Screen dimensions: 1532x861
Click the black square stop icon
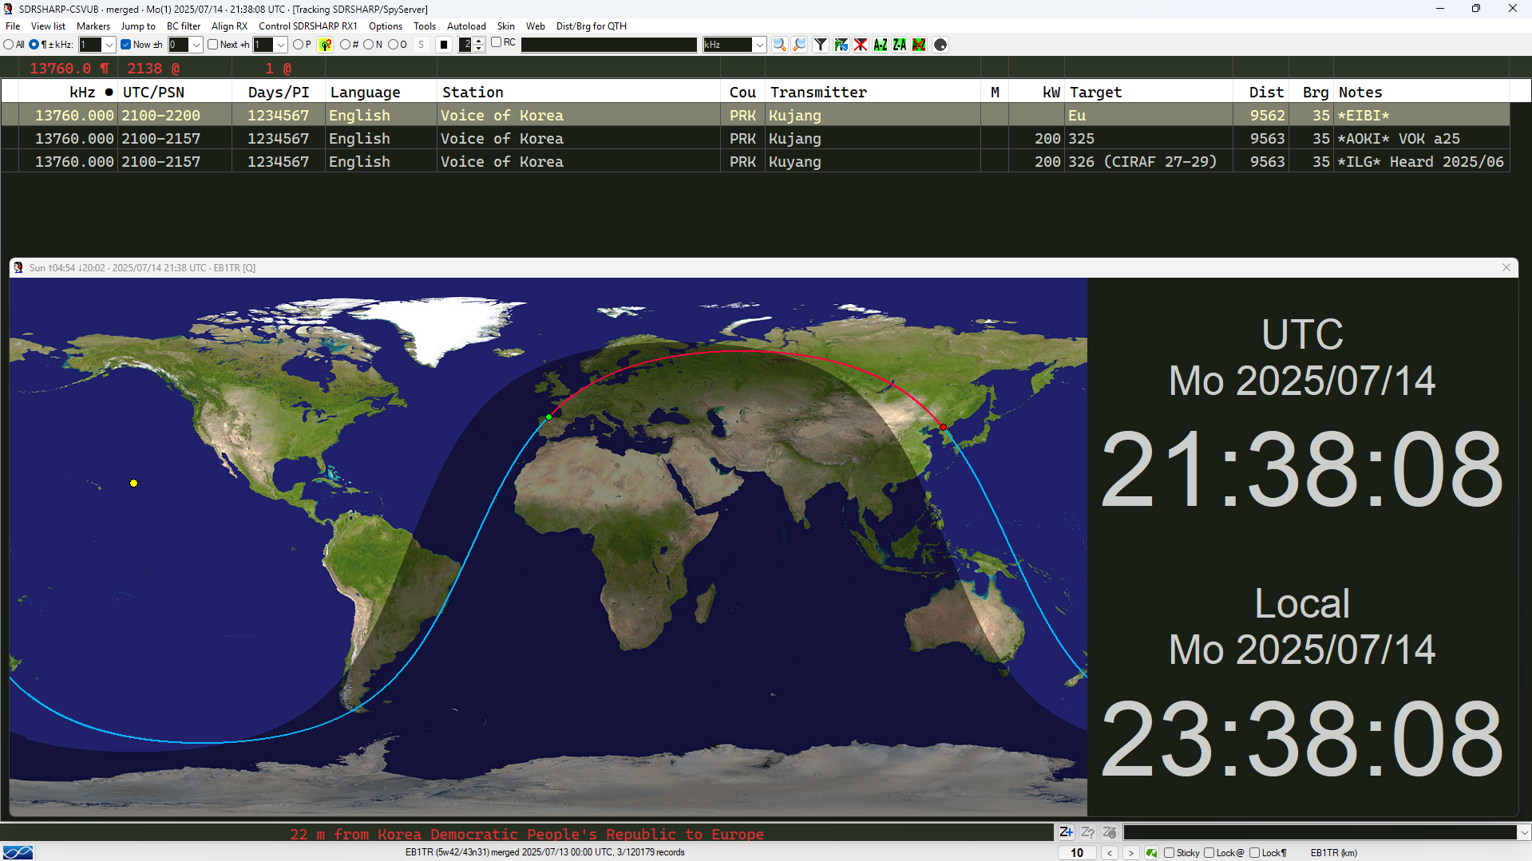[444, 45]
